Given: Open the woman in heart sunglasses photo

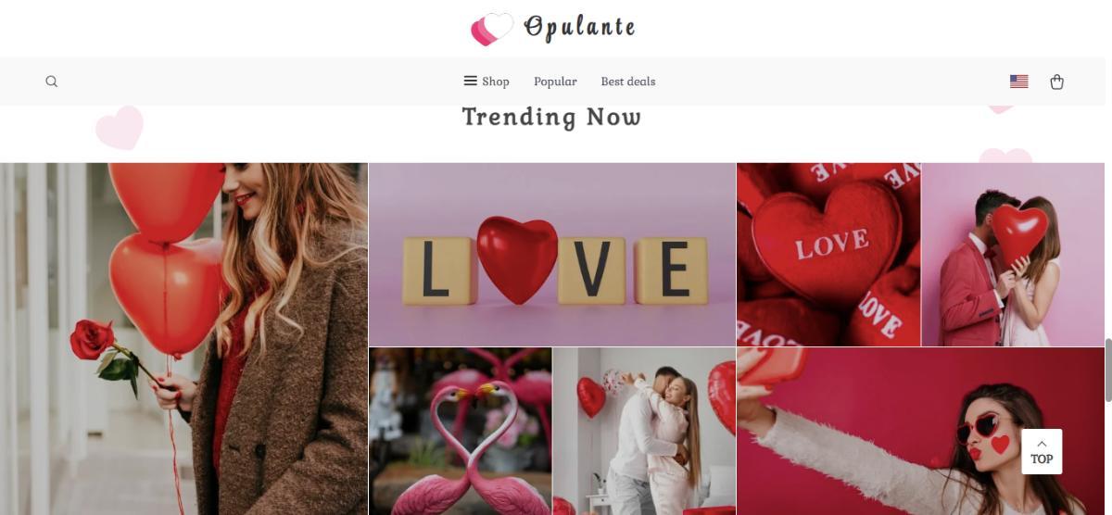Looking at the screenshot, I should tap(921, 431).
